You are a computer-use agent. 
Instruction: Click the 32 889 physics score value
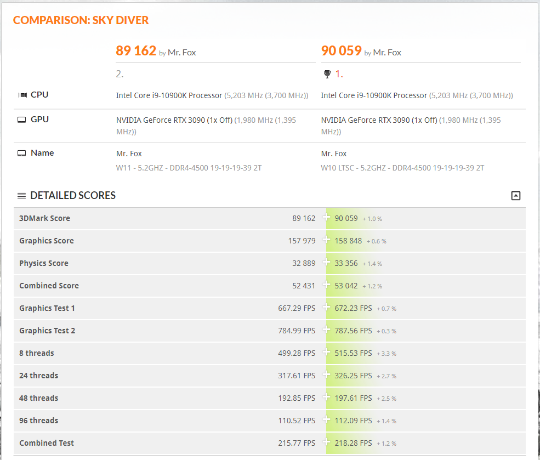pos(304,263)
